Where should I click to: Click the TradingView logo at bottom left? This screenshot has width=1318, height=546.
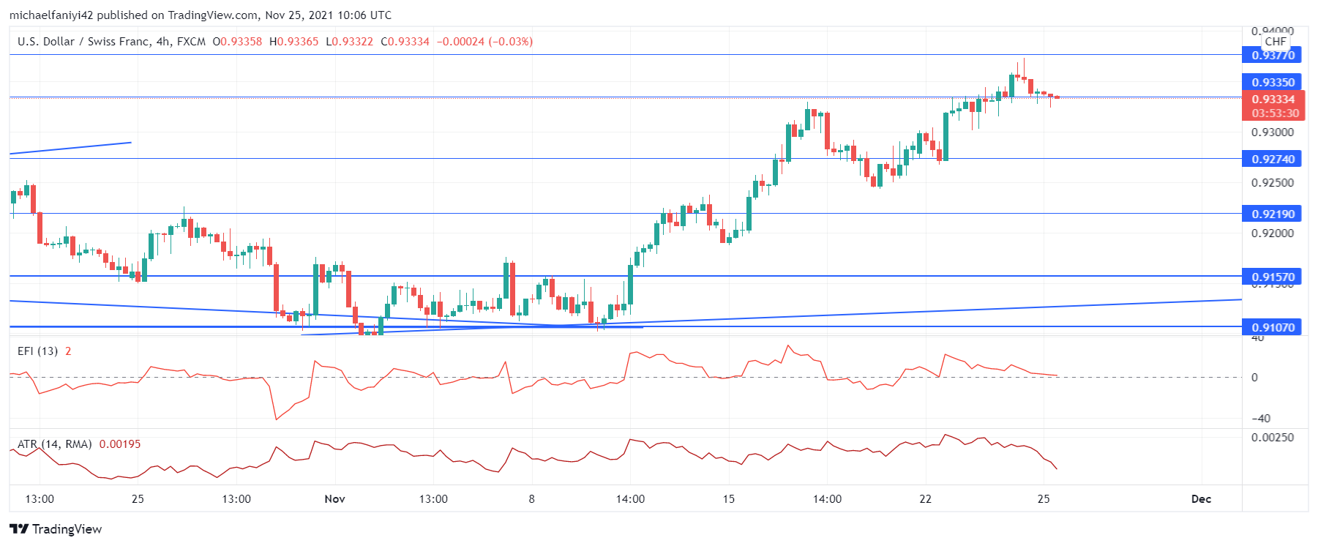[56, 529]
